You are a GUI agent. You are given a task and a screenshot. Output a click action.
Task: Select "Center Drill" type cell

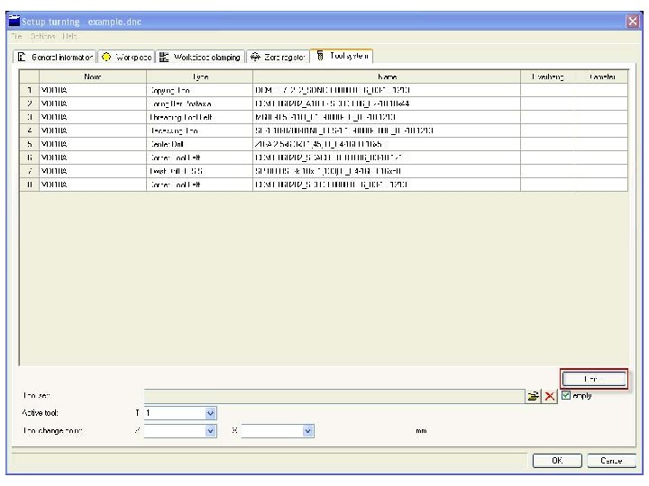(x=199, y=144)
